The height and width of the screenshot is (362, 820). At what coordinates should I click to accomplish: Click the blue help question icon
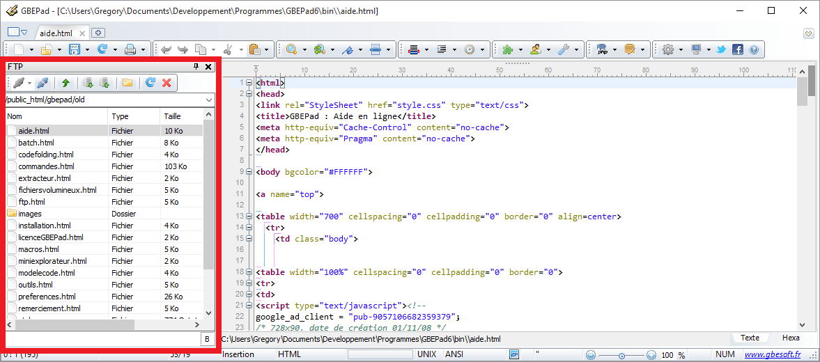pyautogui.click(x=754, y=49)
